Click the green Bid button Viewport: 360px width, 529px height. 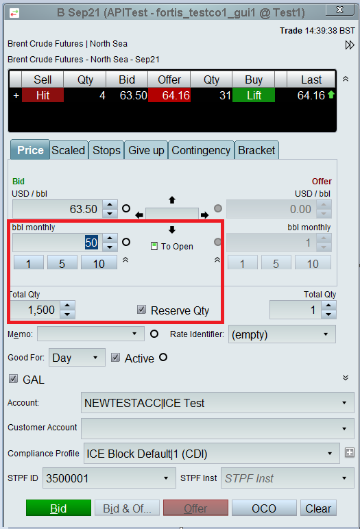(58, 508)
